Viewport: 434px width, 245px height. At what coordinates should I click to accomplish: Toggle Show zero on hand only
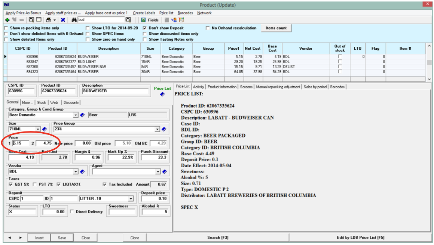[x=88, y=39]
